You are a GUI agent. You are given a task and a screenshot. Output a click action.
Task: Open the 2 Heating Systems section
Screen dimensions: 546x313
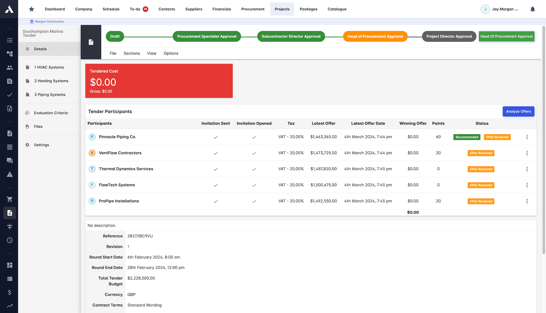(x=51, y=81)
